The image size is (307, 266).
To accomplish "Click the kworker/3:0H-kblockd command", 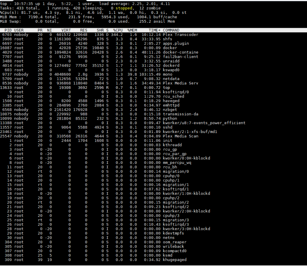I will 186,229.
